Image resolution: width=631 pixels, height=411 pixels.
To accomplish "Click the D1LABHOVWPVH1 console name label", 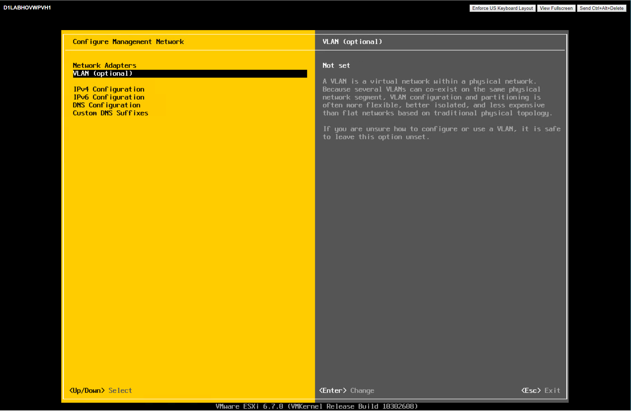I will click(x=27, y=7).
